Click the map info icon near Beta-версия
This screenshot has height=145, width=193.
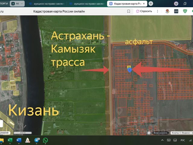tap(149, 133)
